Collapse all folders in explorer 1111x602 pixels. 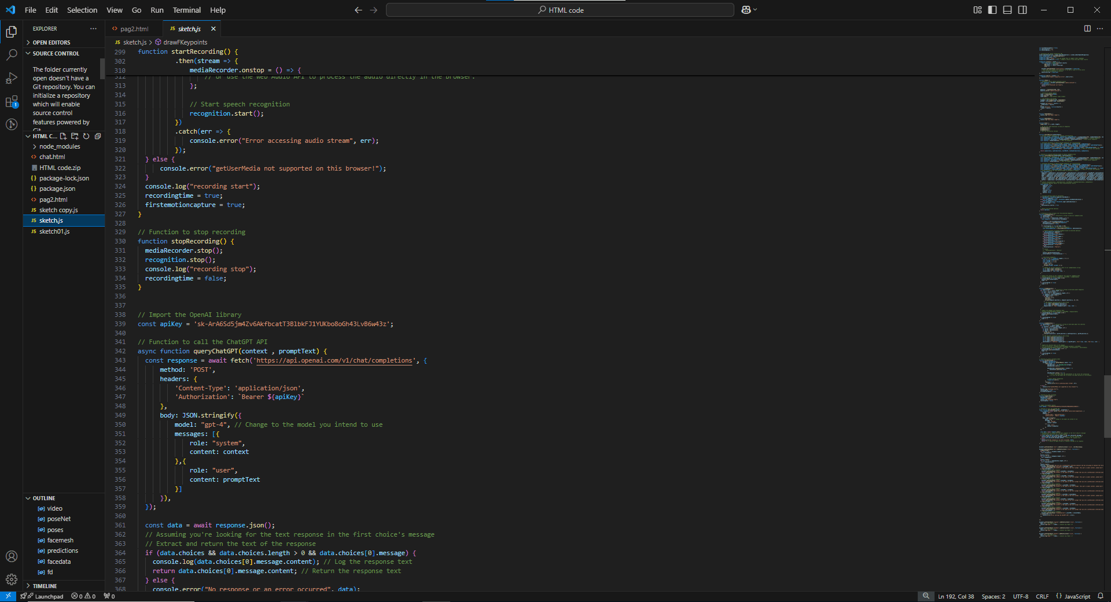[x=98, y=136]
